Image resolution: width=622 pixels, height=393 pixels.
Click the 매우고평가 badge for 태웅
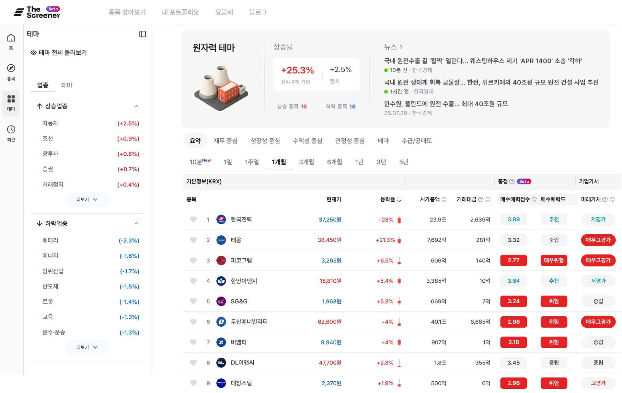[x=598, y=240]
